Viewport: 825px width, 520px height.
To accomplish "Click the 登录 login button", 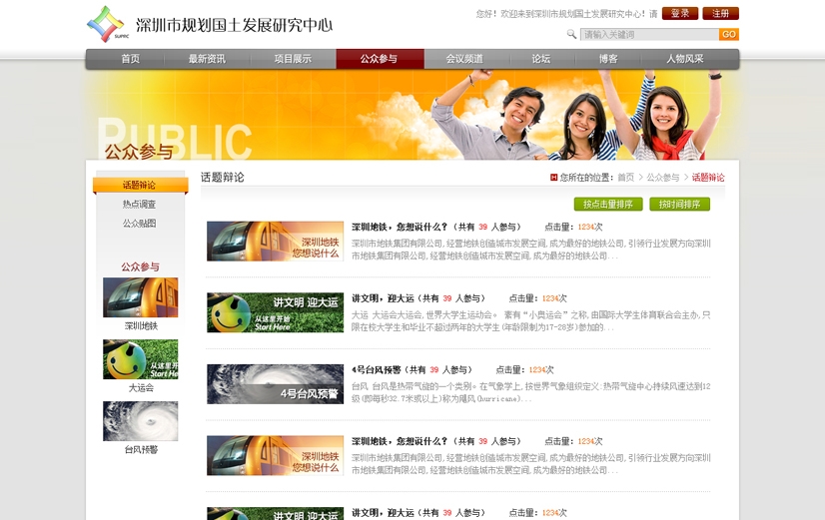I will [679, 14].
